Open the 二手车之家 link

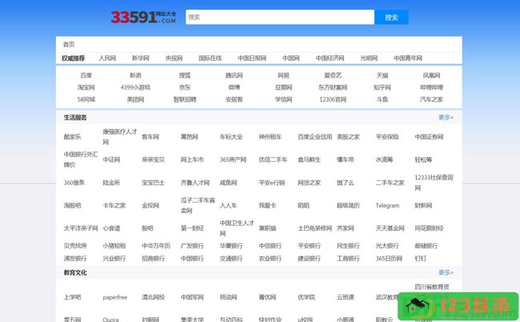coord(390,183)
